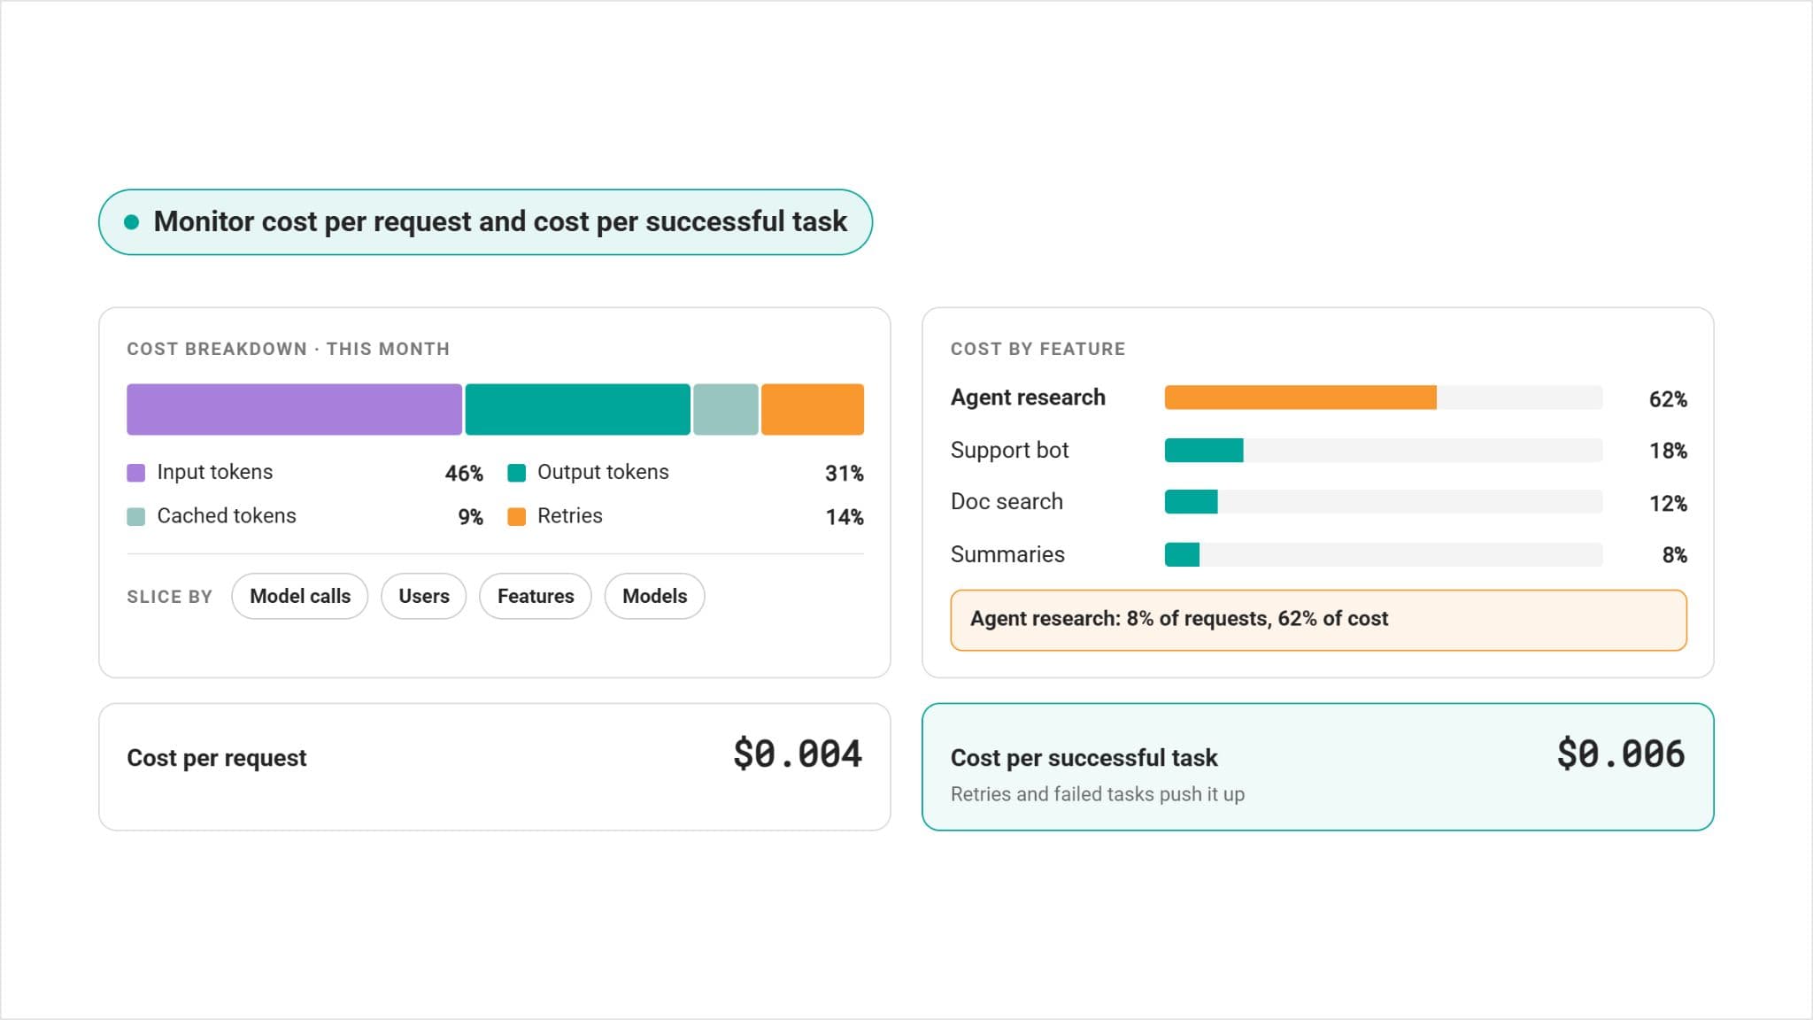Select the Doc search feature label

(x=1007, y=502)
